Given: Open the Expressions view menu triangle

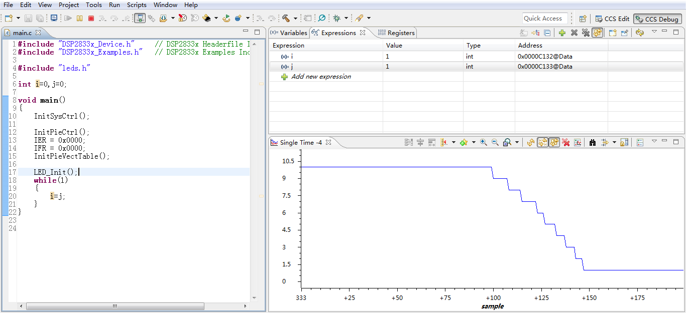Looking at the screenshot, I should point(654,32).
